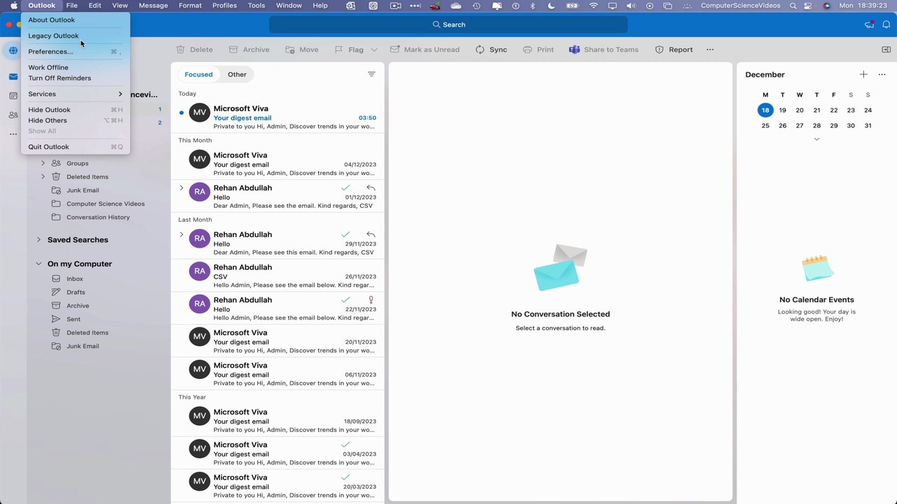
Task: Open the toolbar more options ellipsis
Action: click(710, 50)
